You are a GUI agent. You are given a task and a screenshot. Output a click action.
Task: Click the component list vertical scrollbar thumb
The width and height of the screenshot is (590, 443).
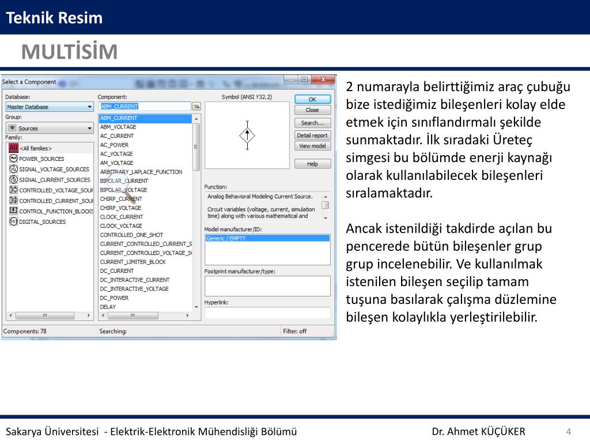pos(196,147)
